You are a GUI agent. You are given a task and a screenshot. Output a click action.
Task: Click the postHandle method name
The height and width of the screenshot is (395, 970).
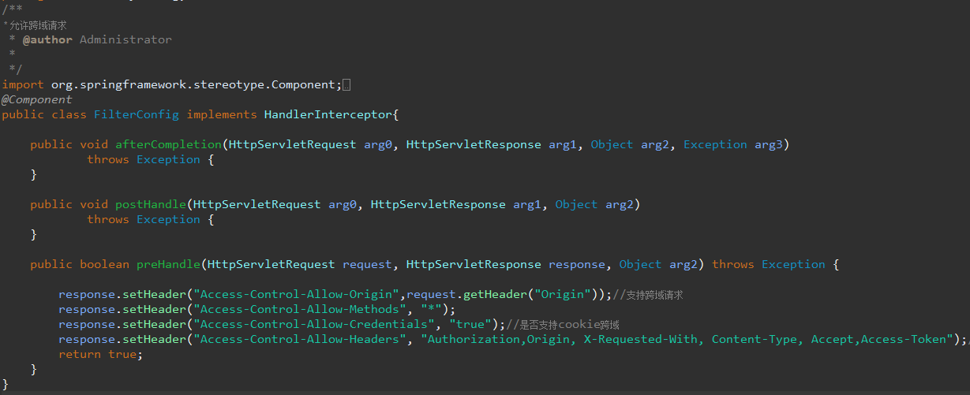[151, 204]
